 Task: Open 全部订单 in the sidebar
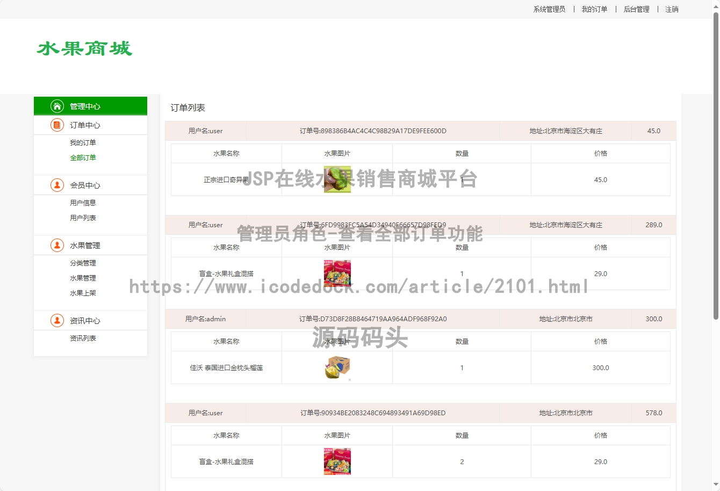click(83, 157)
